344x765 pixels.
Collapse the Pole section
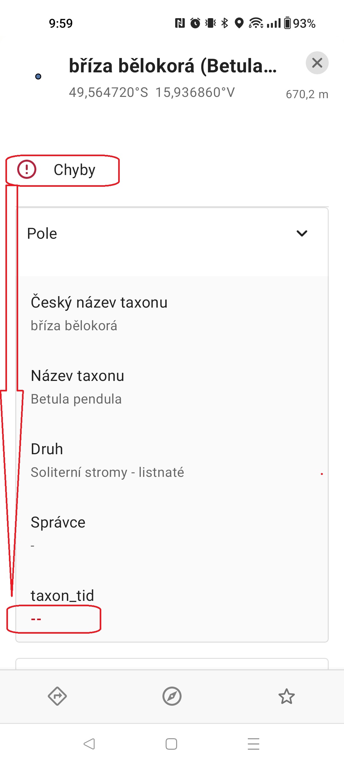pyautogui.click(x=302, y=233)
